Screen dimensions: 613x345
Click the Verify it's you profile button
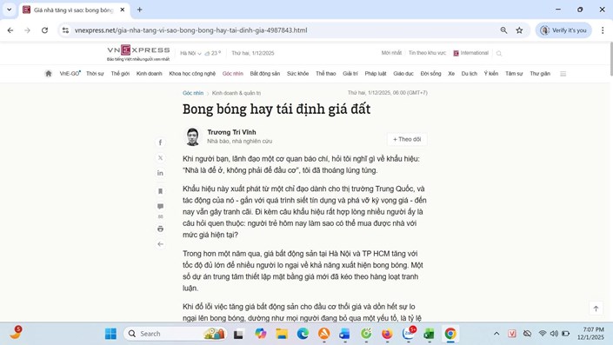563,30
